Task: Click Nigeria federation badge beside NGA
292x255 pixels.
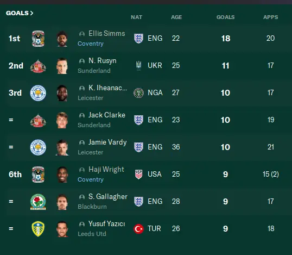Action: pyautogui.click(x=138, y=93)
